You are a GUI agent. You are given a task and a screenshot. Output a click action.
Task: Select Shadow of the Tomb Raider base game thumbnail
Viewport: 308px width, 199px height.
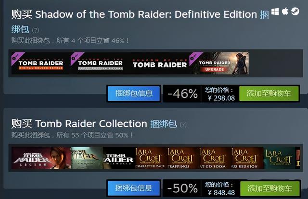(159, 63)
